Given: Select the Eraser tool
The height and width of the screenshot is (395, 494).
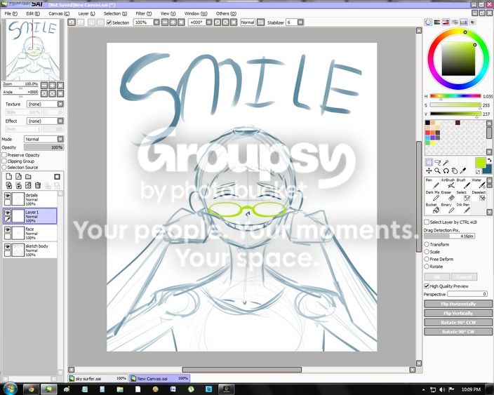Looking at the screenshot, I should point(448,196).
